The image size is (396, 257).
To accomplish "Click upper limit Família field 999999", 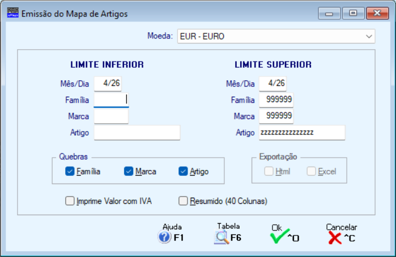I will click(x=276, y=100).
